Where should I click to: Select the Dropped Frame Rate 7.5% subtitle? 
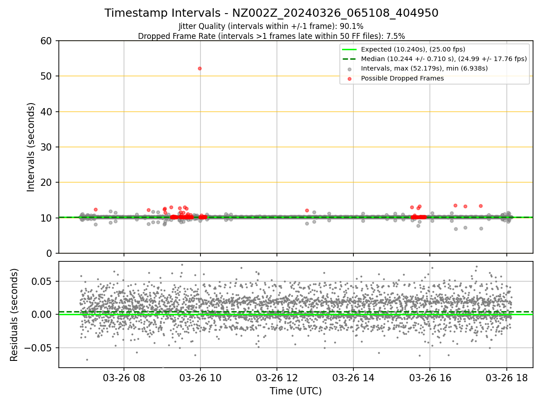(x=271, y=36)
